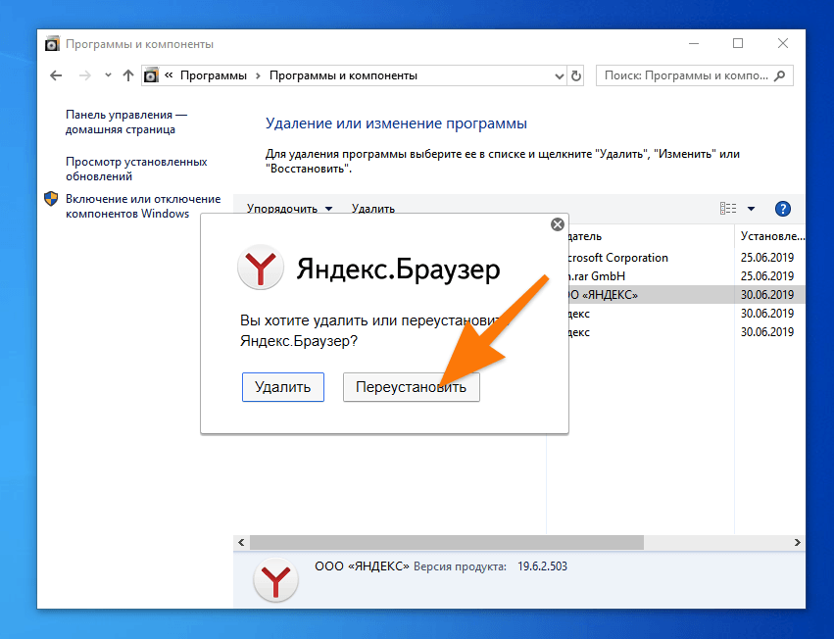Click version number 19.6.2.503
This screenshot has width=834, height=639.
point(543,566)
